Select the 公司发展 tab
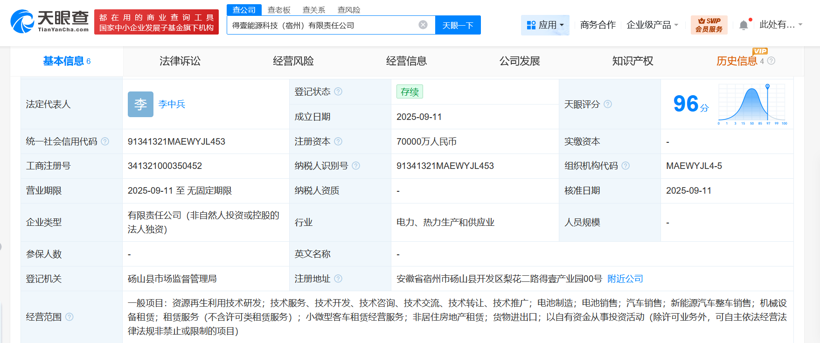This screenshot has width=820, height=343. (x=520, y=61)
